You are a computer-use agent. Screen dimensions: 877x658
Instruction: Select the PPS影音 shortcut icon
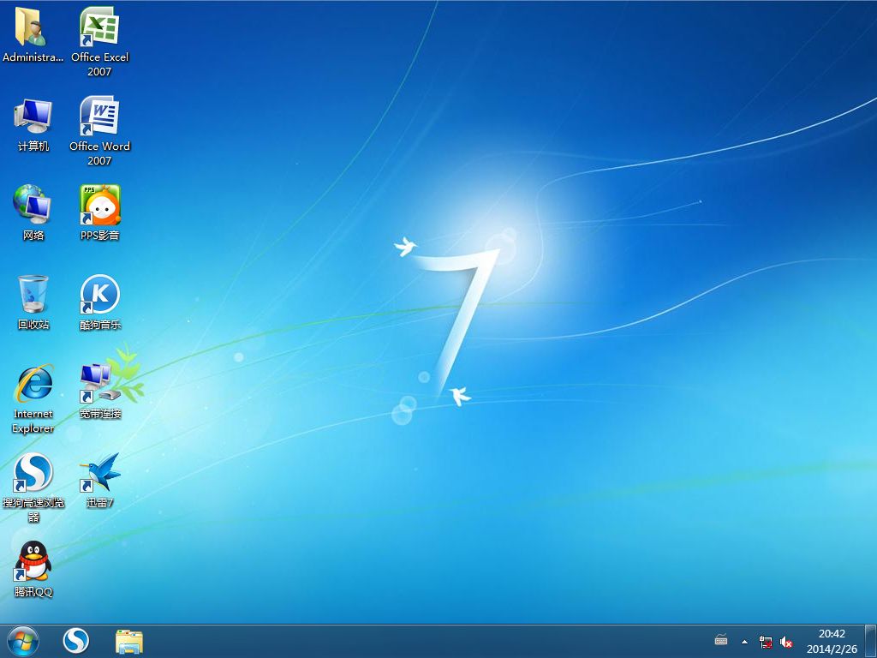[99, 212]
